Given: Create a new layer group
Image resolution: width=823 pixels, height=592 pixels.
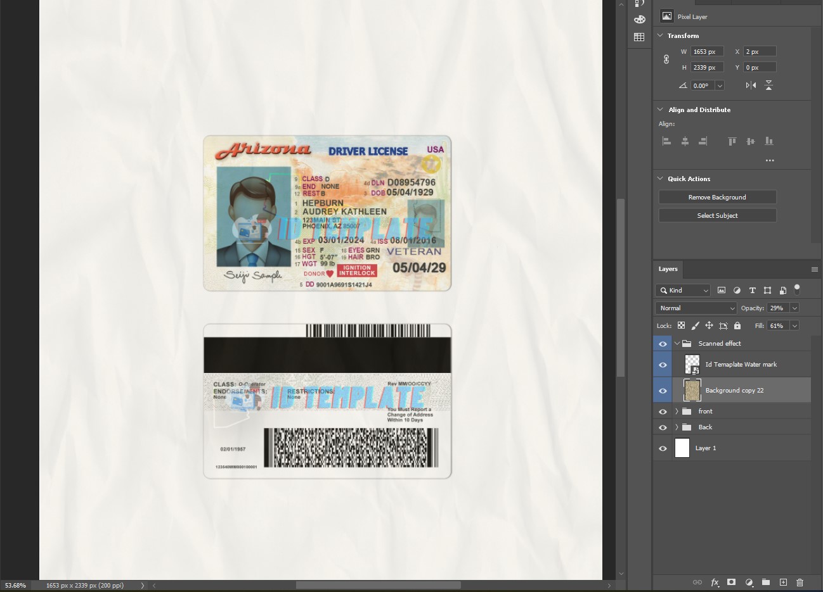Looking at the screenshot, I should [x=766, y=582].
